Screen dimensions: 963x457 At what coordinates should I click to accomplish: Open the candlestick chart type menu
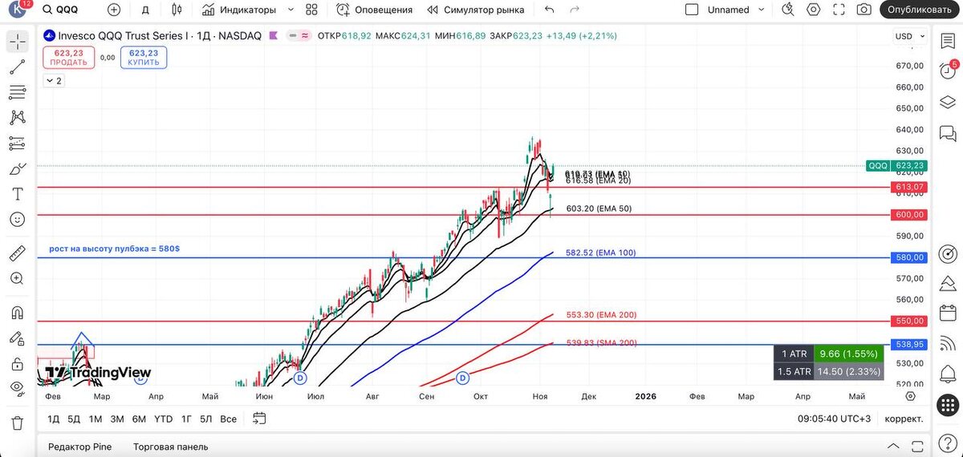coord(177,10)
